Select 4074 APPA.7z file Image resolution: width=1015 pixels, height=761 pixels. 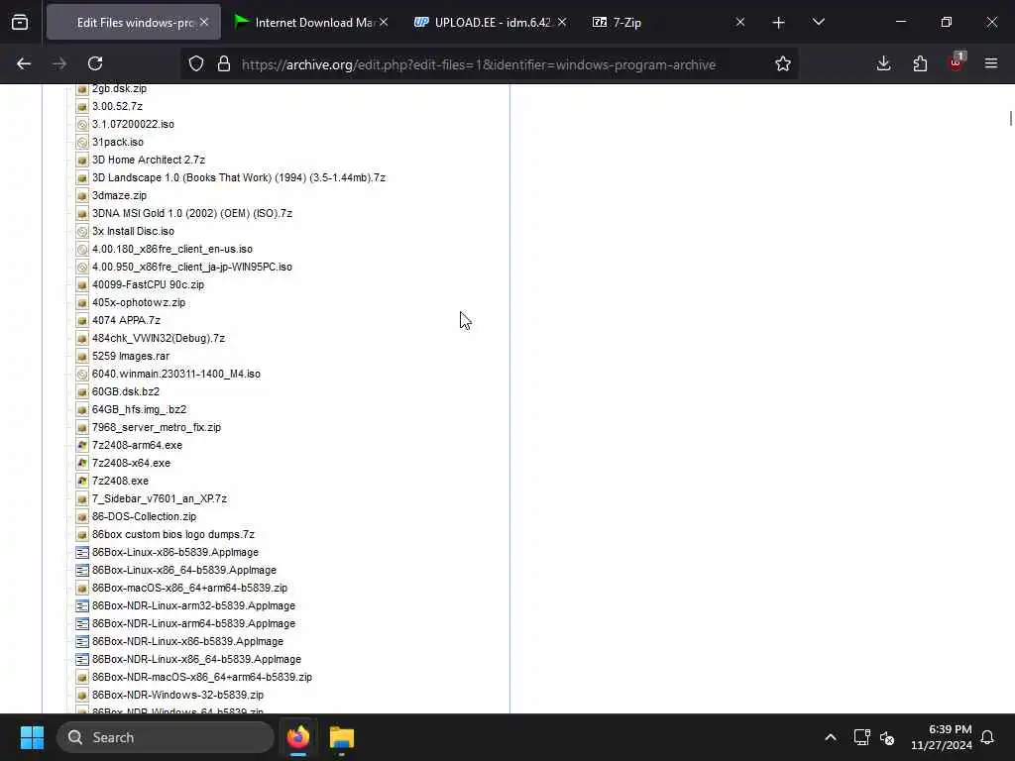[x=126, y=320]
